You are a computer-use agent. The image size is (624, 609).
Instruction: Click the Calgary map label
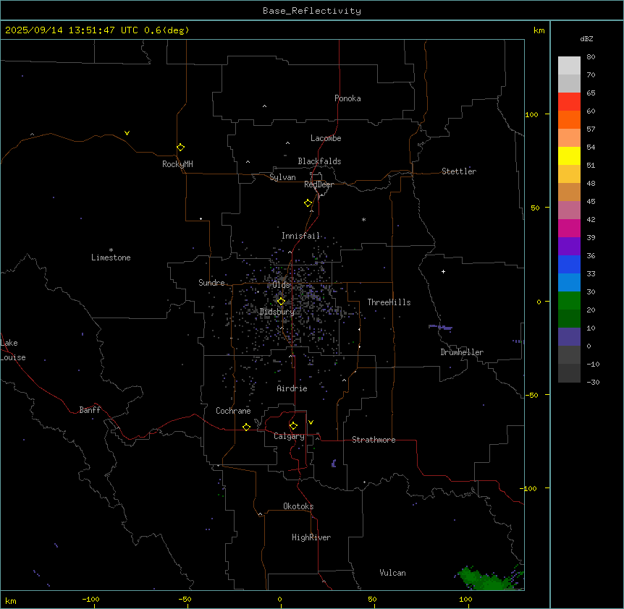[289, 436]
